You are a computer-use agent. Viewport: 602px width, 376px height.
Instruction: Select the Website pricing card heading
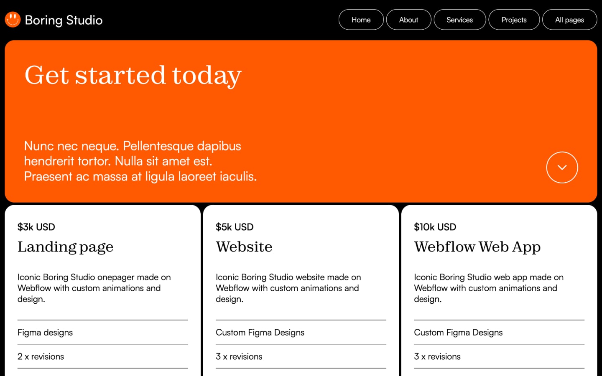coord(244,247)
